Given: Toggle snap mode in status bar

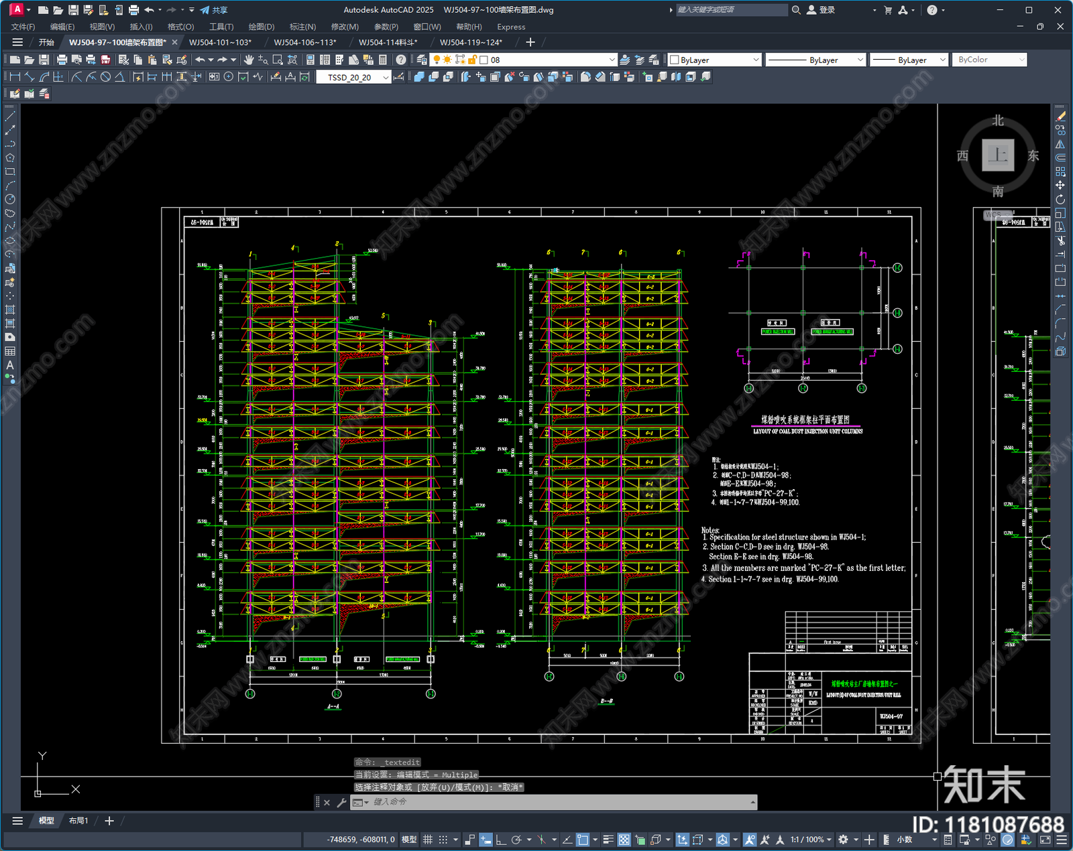Looking at the screenshot, I should 443,840.
